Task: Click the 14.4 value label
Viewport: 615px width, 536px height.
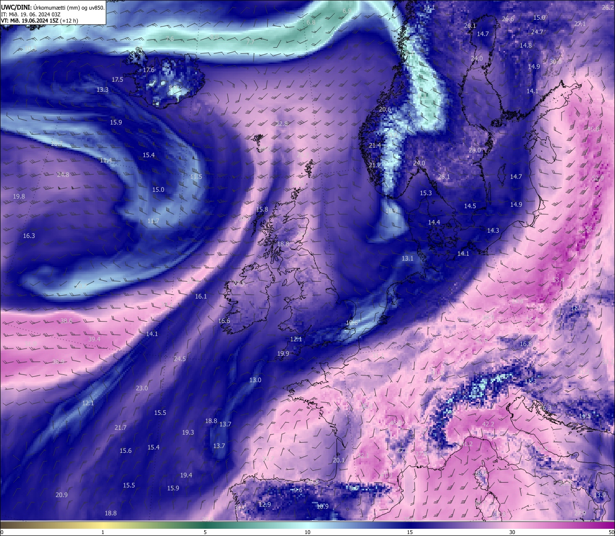Action: click(434, 223)
